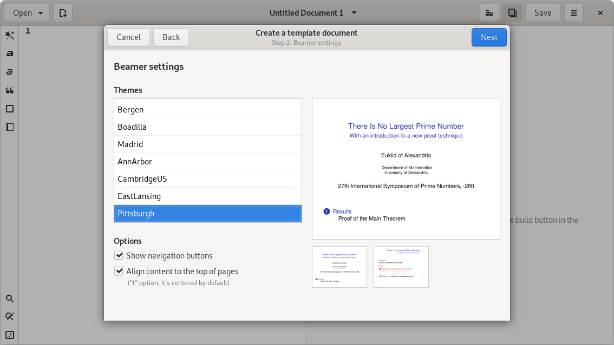614x345 pixels.
Task: Click the document wizard wand icon
Action: 9,35
